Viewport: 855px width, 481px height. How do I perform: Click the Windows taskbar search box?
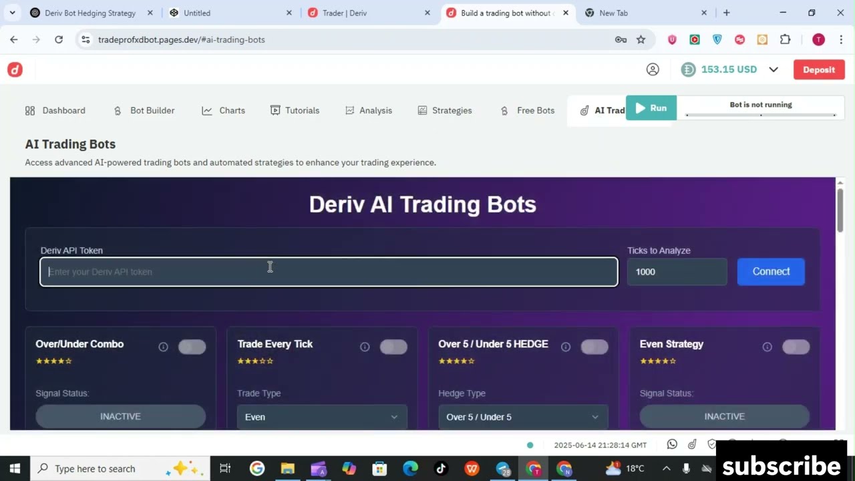click(x=120, y=468)
